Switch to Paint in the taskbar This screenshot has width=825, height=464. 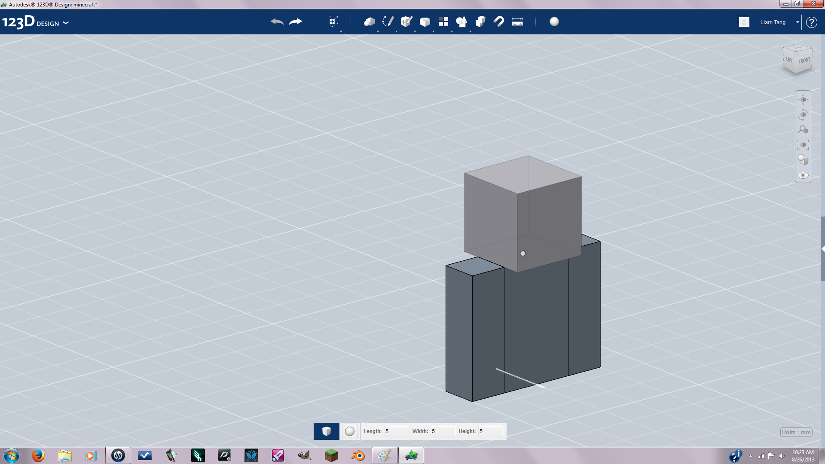coord(385,455)
